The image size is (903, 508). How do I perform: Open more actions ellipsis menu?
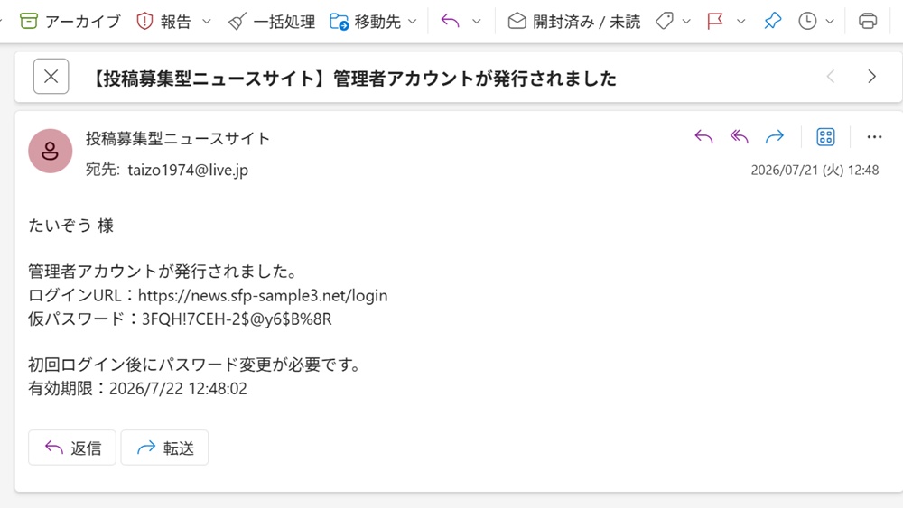pyautogui.click(x=874, y=137)
